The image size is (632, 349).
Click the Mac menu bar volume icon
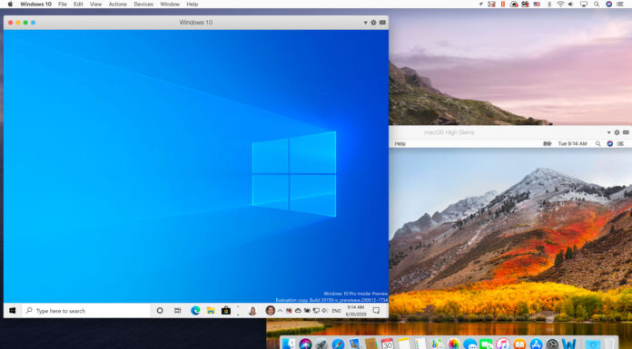tap(571, 4)
